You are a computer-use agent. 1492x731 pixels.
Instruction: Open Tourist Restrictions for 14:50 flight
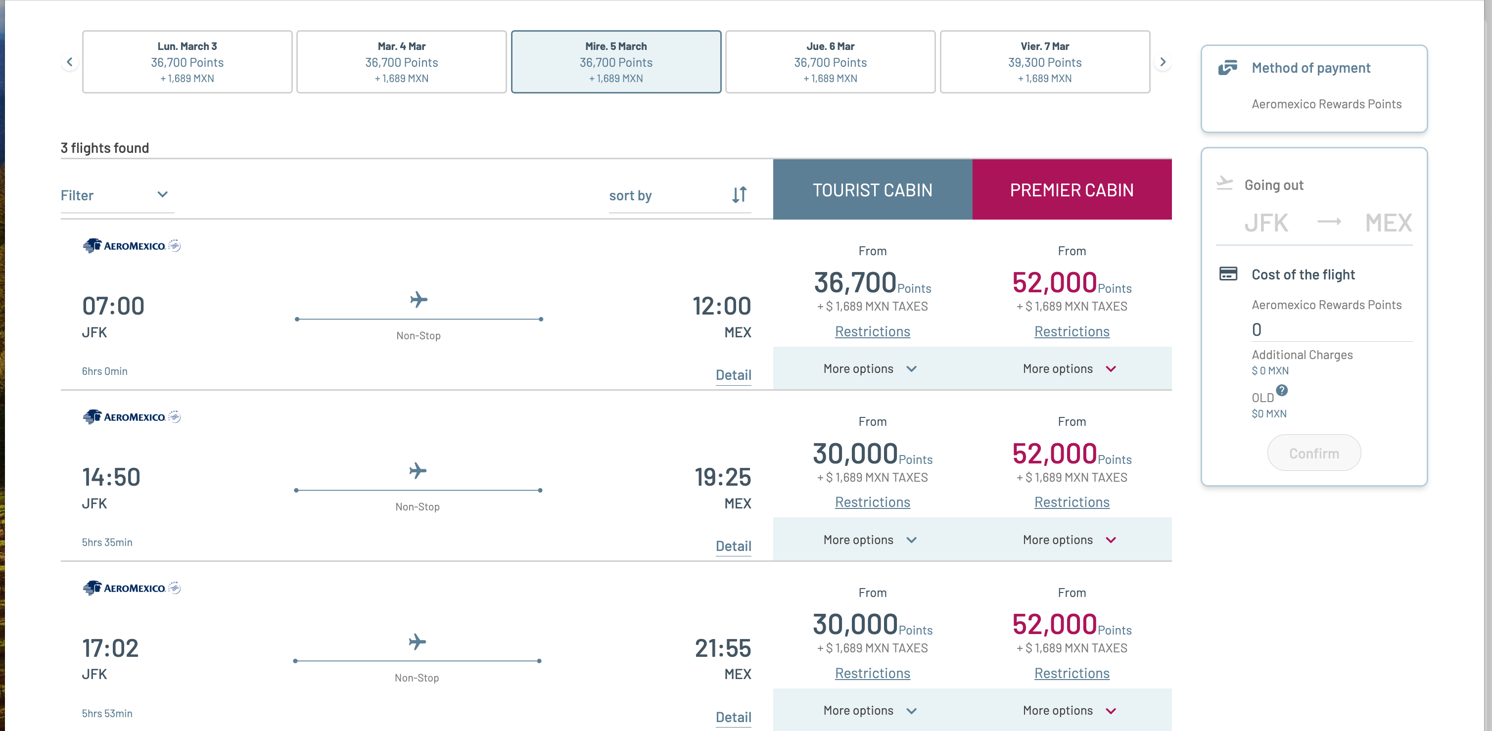click(x=872, y=502)
